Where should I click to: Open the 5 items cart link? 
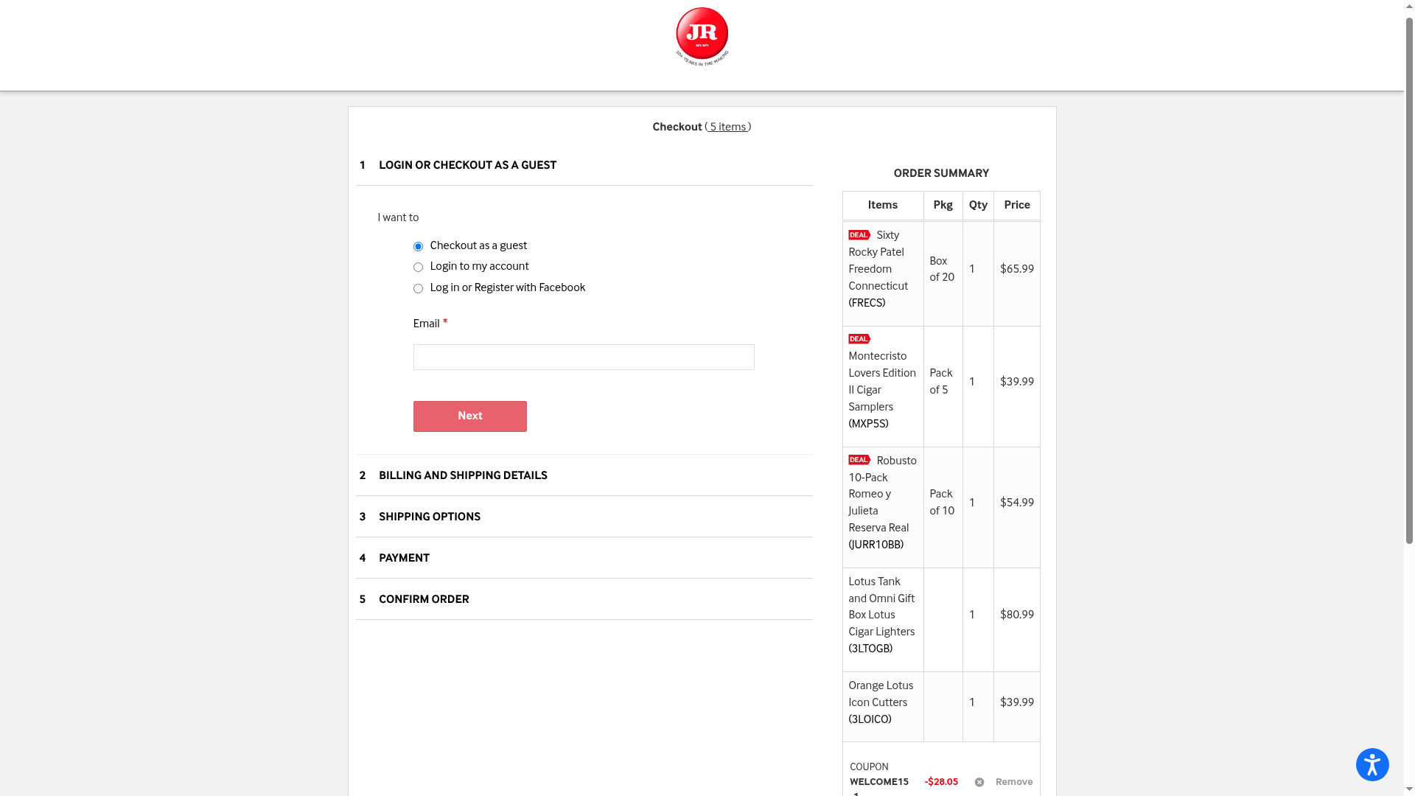click(x=727, y=128)
